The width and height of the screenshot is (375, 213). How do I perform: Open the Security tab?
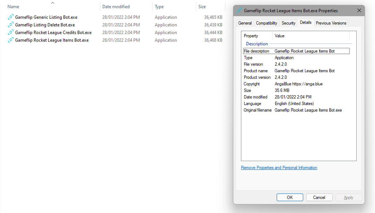tap(288, 23)
